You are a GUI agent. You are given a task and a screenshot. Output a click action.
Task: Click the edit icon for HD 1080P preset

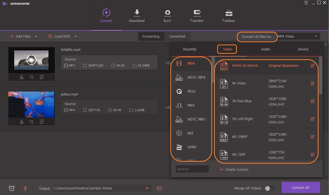tap(312, 137)
